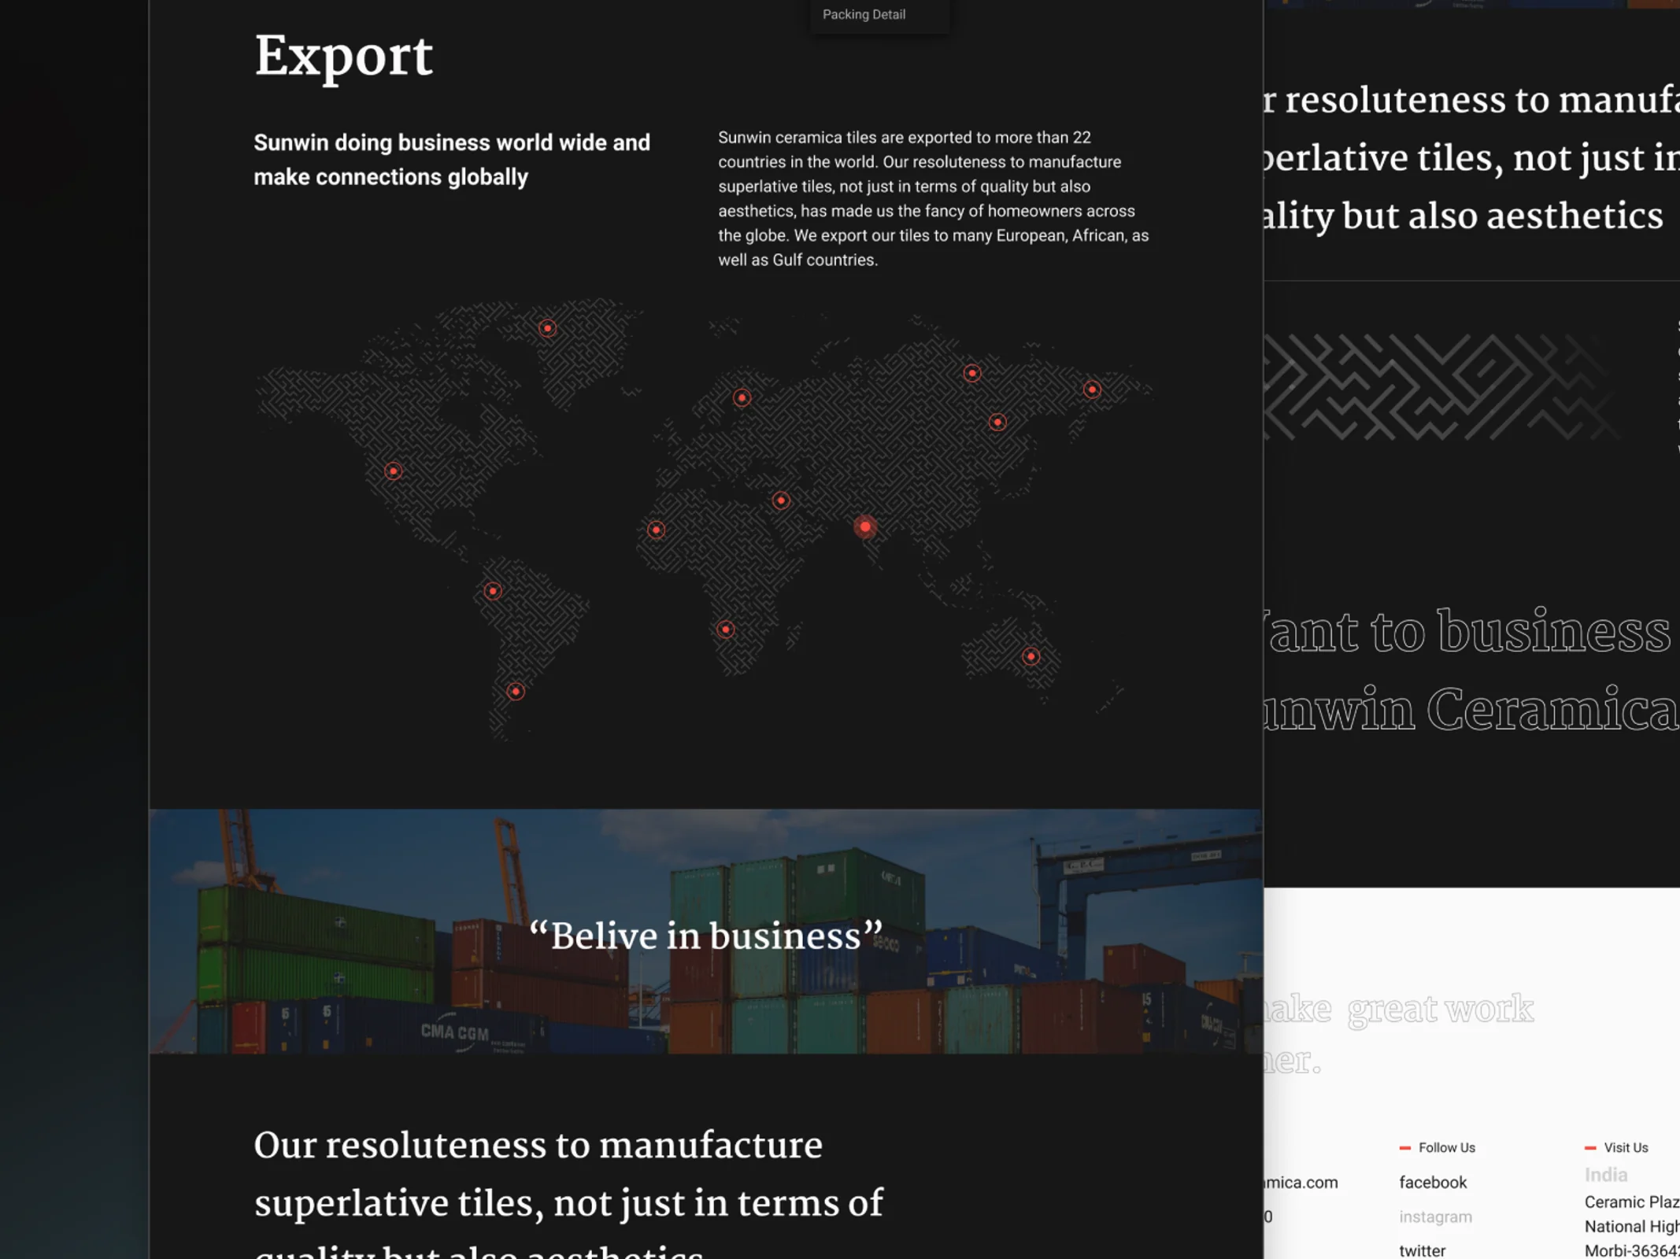Open the twitter link in footer

click(x=1422, y=1250)
